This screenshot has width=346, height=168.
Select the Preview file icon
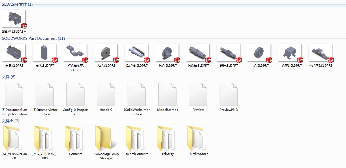[198, 94]
